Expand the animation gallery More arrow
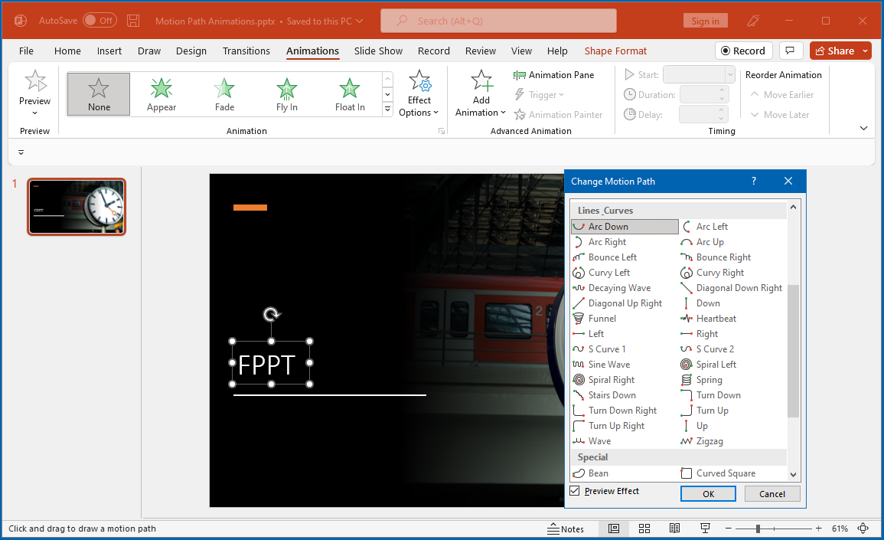 [387, 110]
